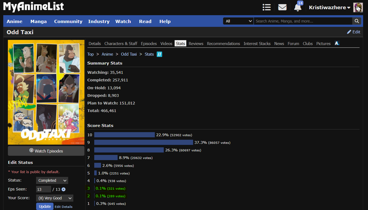Click the MyAnimeList logo
The image size is (368, 210).
pyautogui.click(x=34, y=7)
